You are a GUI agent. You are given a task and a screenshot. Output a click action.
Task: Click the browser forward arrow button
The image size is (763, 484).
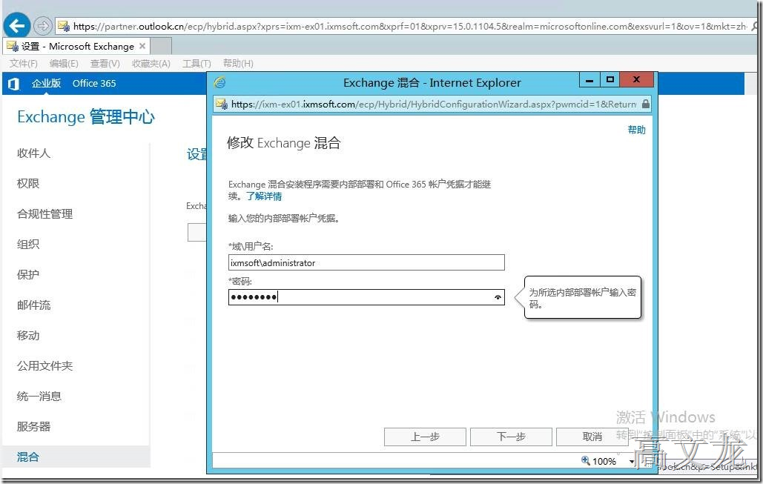(x=43, y=26)
